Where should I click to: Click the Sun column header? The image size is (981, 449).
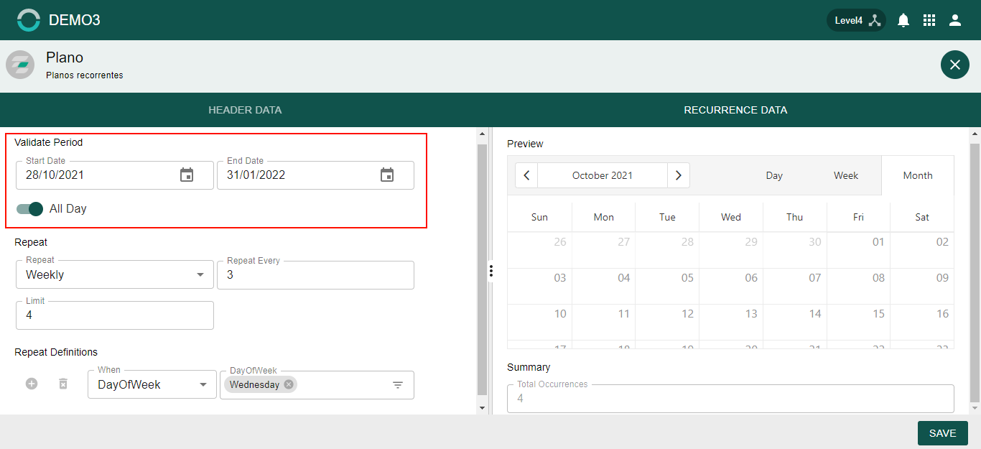pos(539,217)
